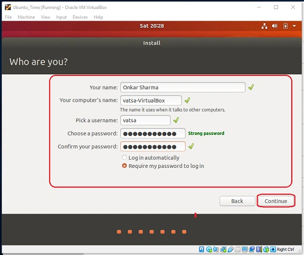The height and width of the screenshot is (255, 304).
Task: Click the Ubuntu battery power icon
Action: coord(285,25)
